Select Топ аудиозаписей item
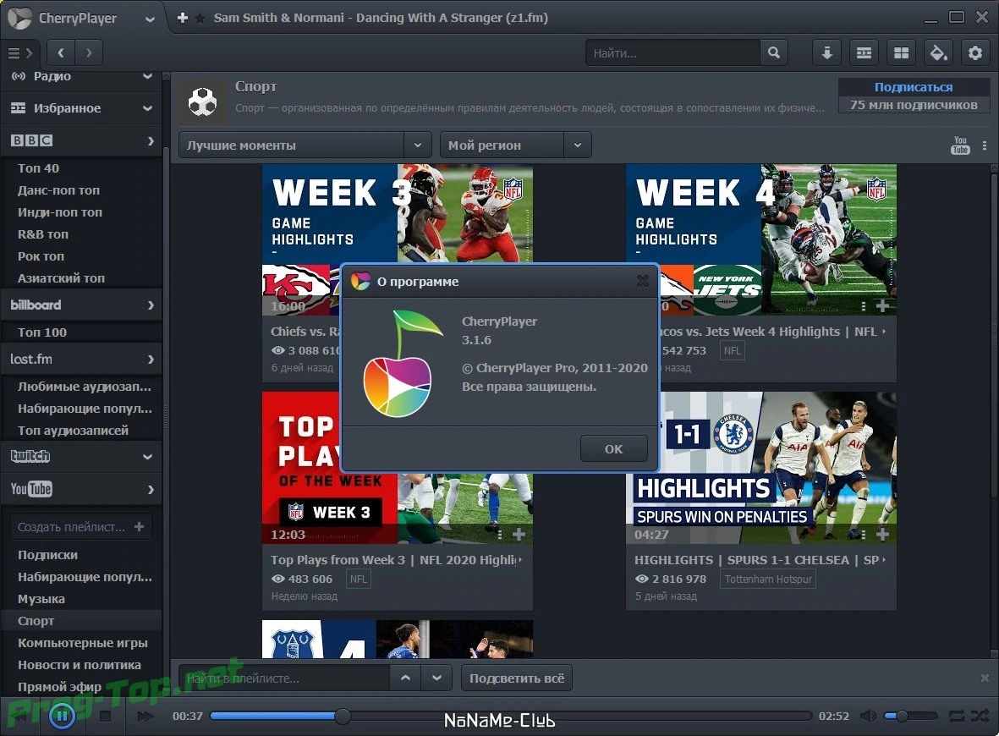 [73, 430]
